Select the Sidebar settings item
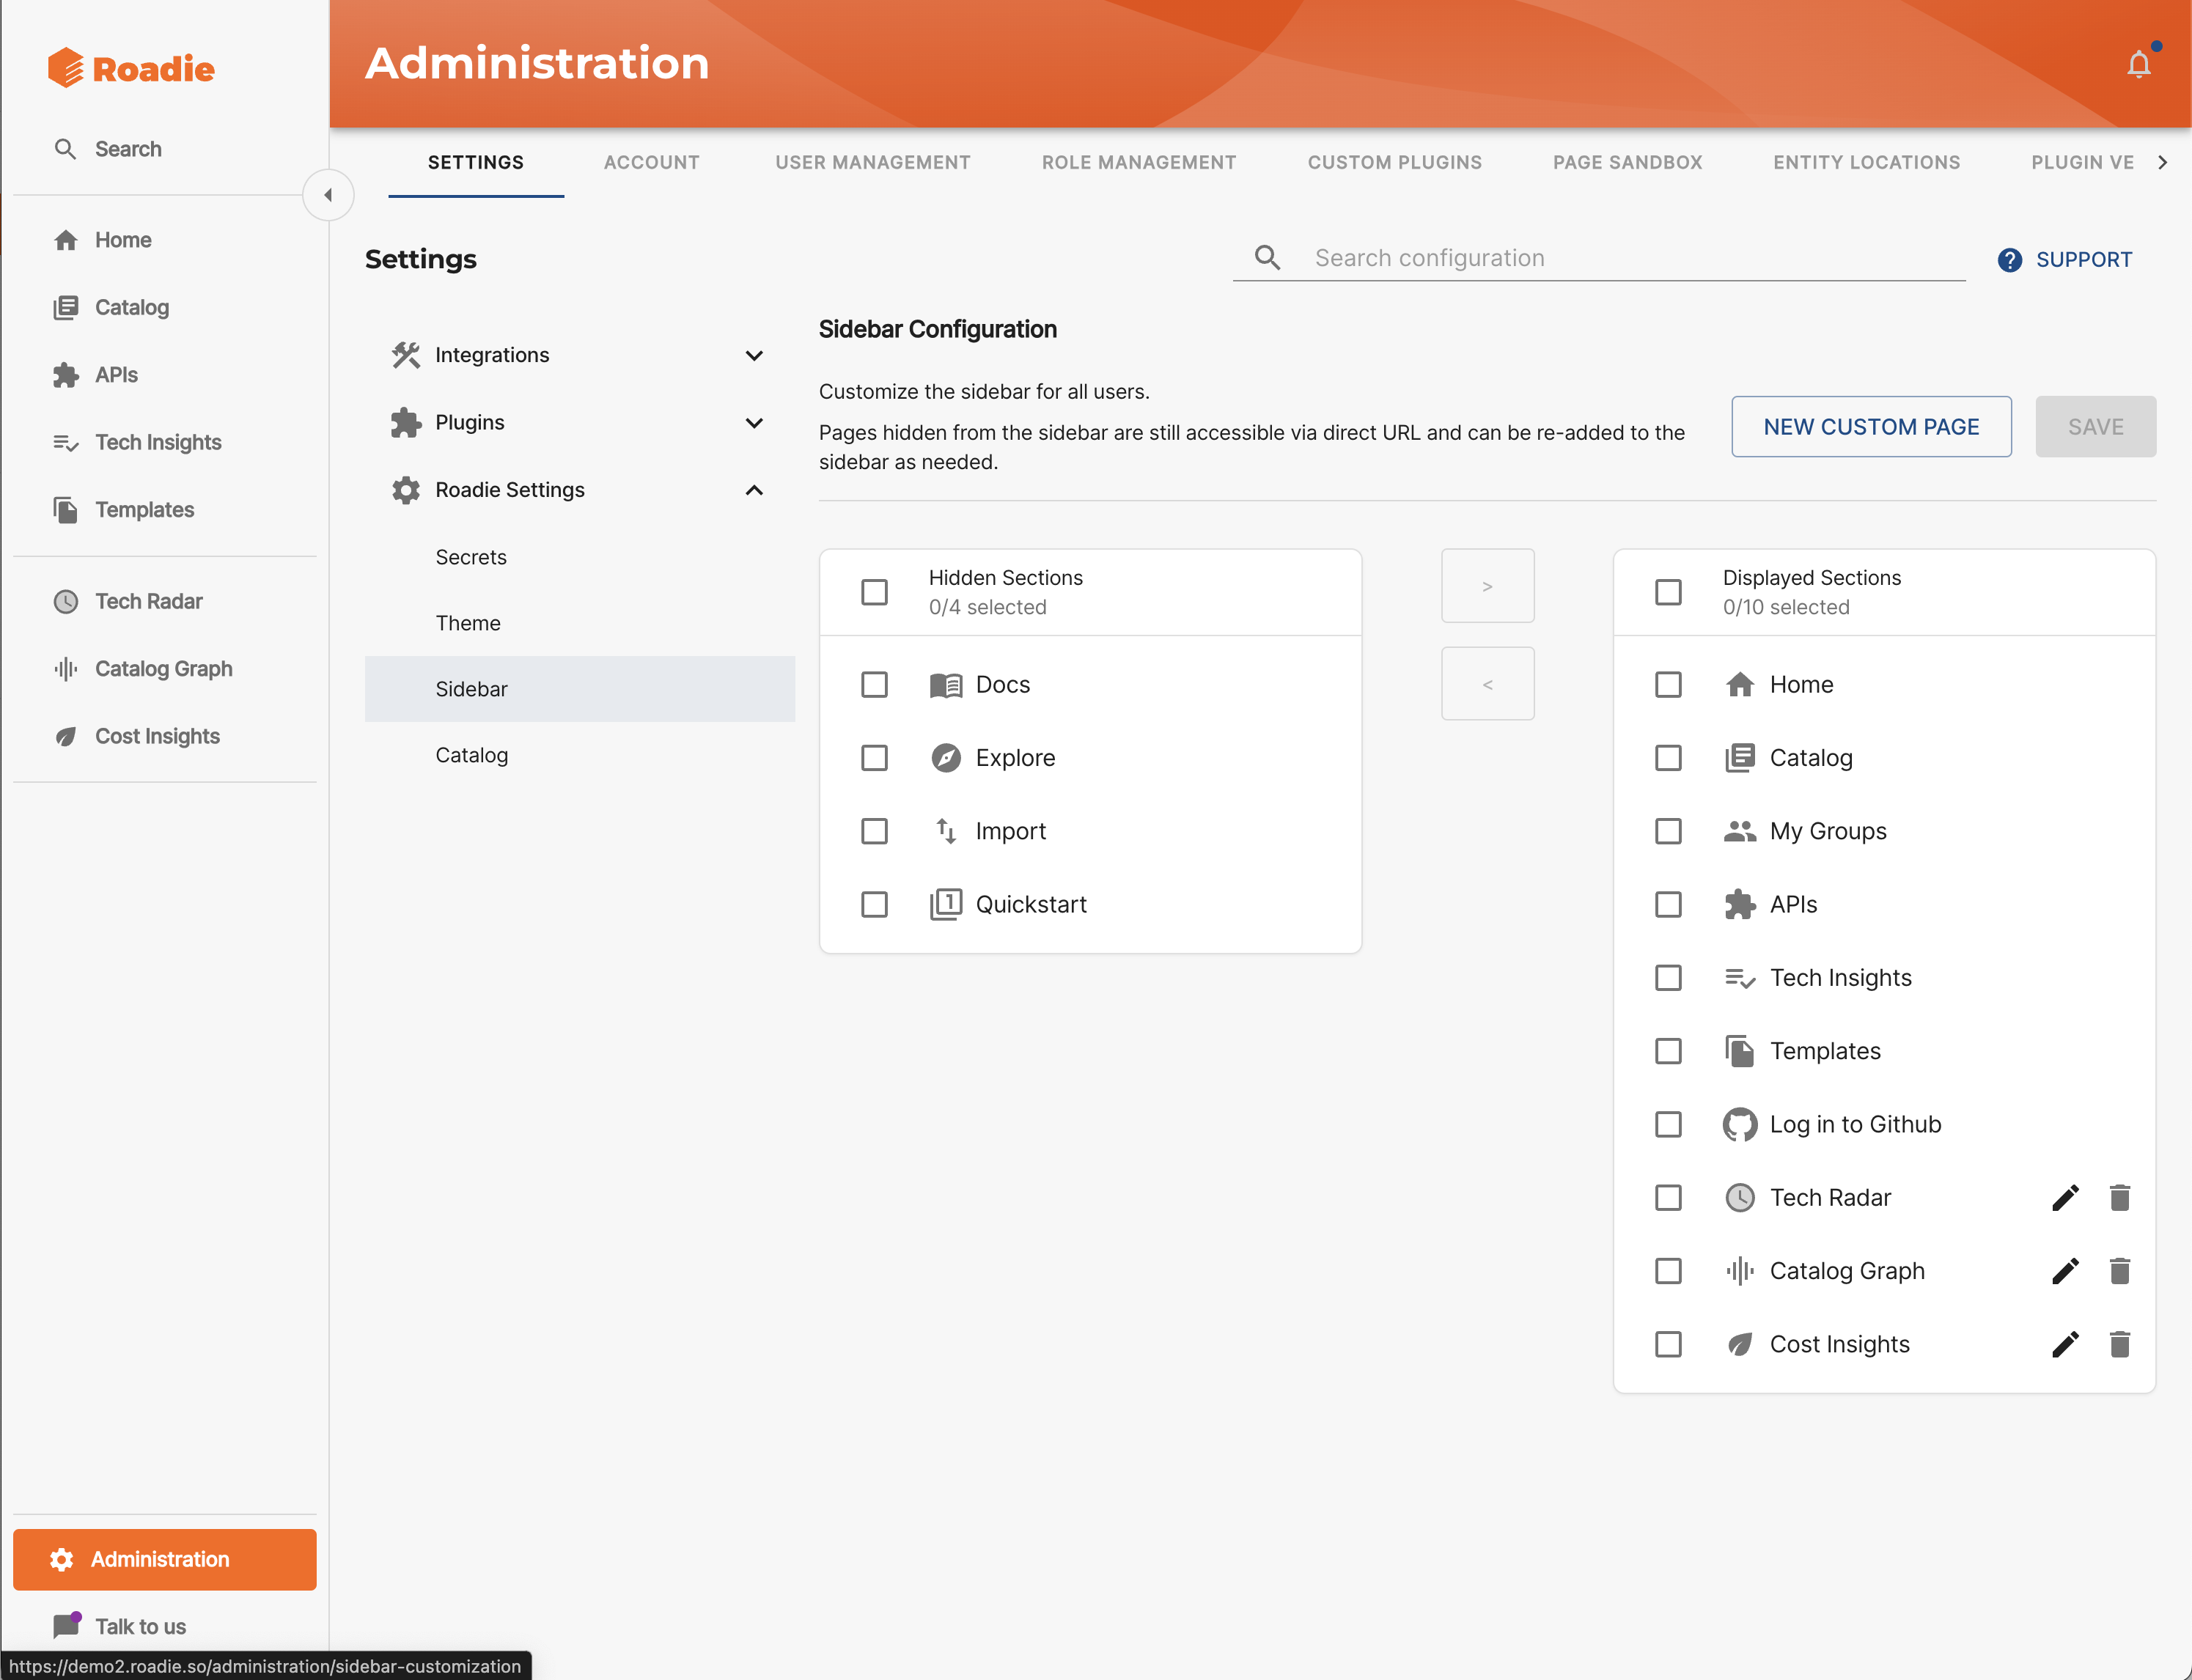This screenshot has width=2192, height=1680. click(580, 689)
